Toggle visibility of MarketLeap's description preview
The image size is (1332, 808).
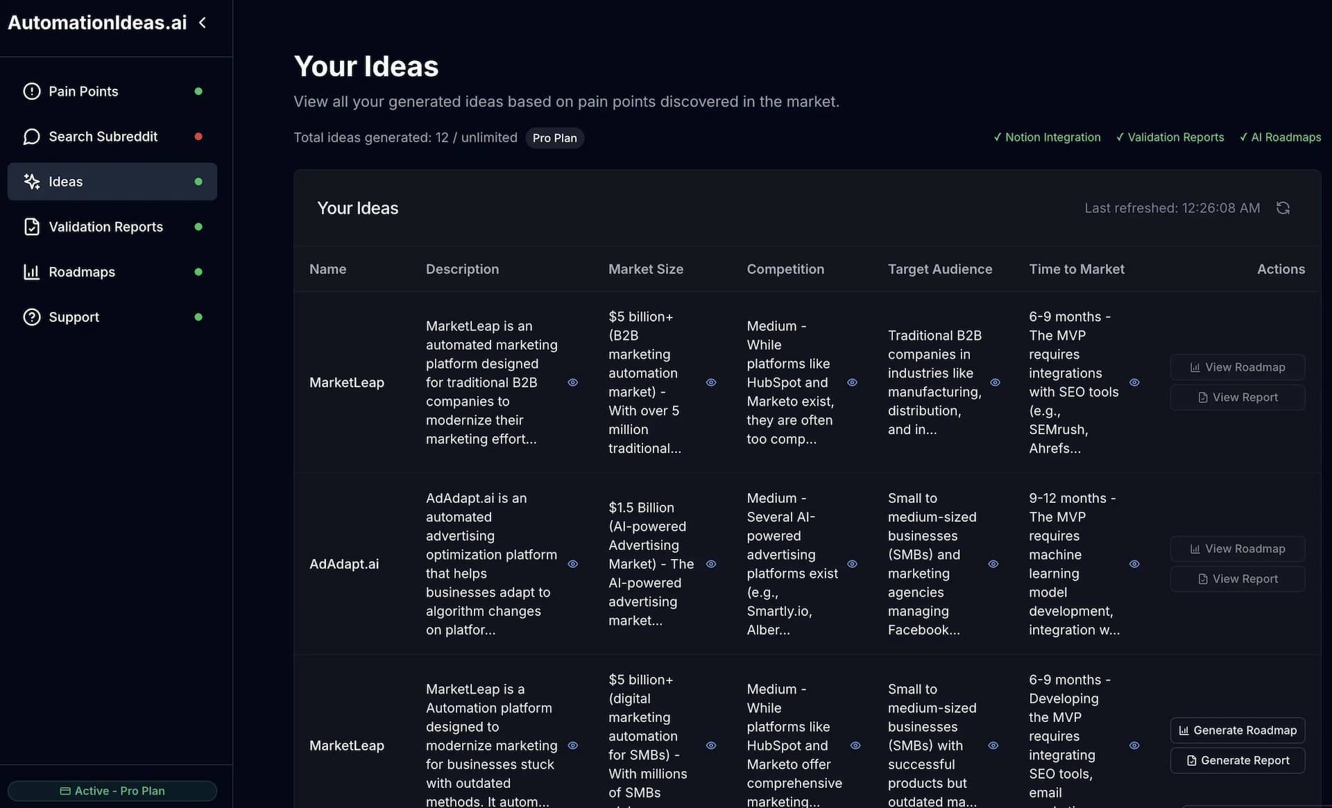(x=573, y=382)
